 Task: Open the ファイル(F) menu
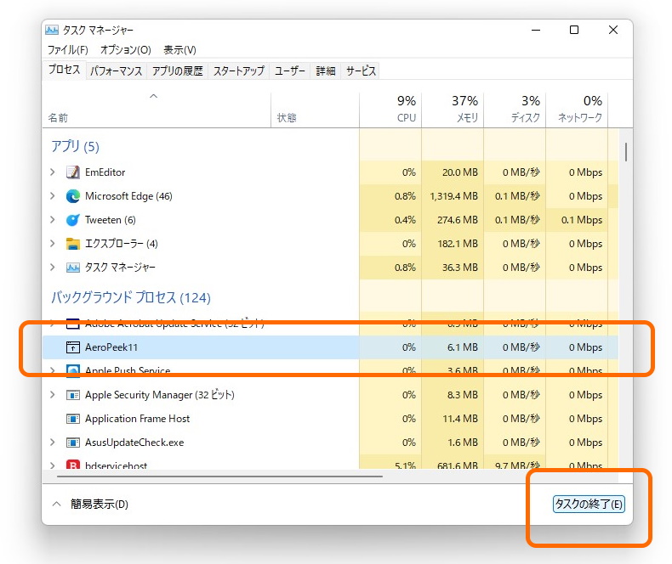click(x=68, y=50)
